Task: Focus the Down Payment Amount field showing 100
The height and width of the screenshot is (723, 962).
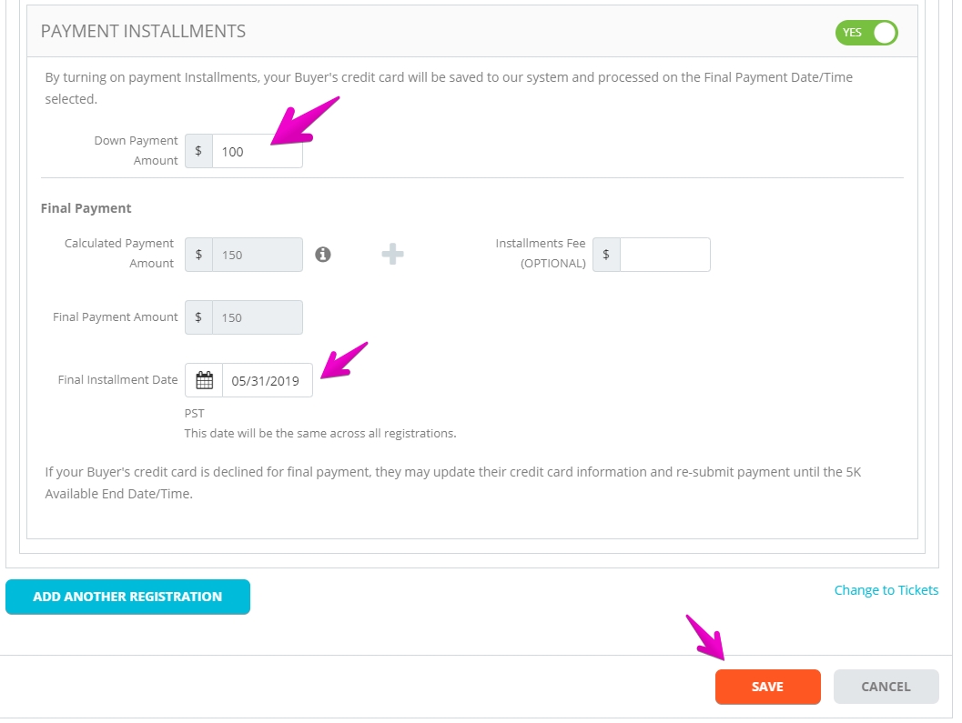Action: coord(257,151)
